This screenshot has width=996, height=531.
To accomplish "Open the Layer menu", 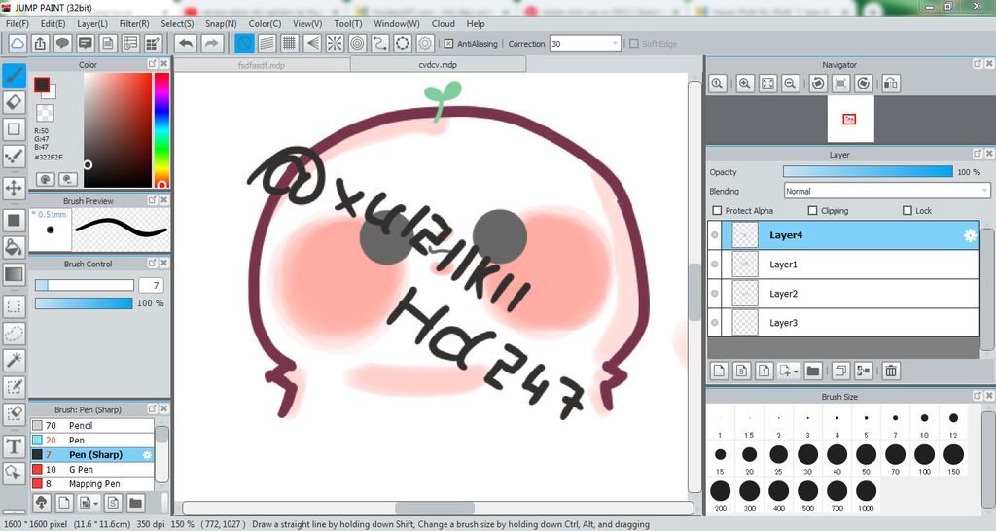I will pos(92,23).
